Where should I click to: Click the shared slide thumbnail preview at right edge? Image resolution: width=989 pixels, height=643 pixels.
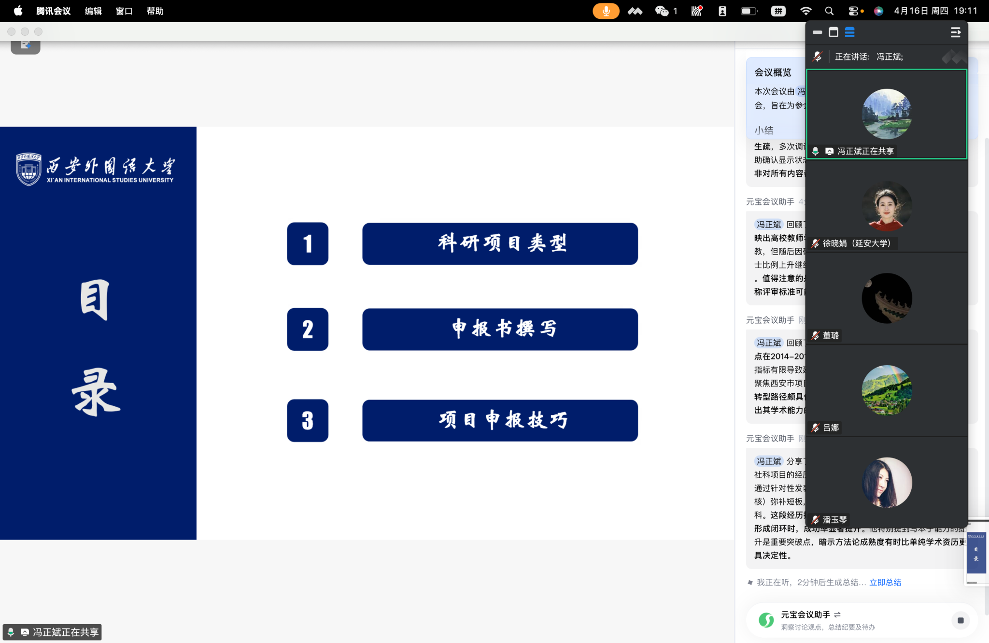point(976,553)
